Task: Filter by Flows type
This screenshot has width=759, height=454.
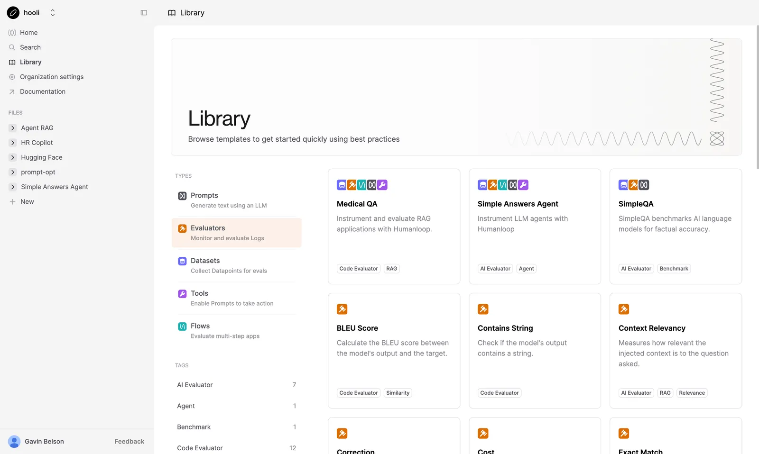Action: (236, 331)
